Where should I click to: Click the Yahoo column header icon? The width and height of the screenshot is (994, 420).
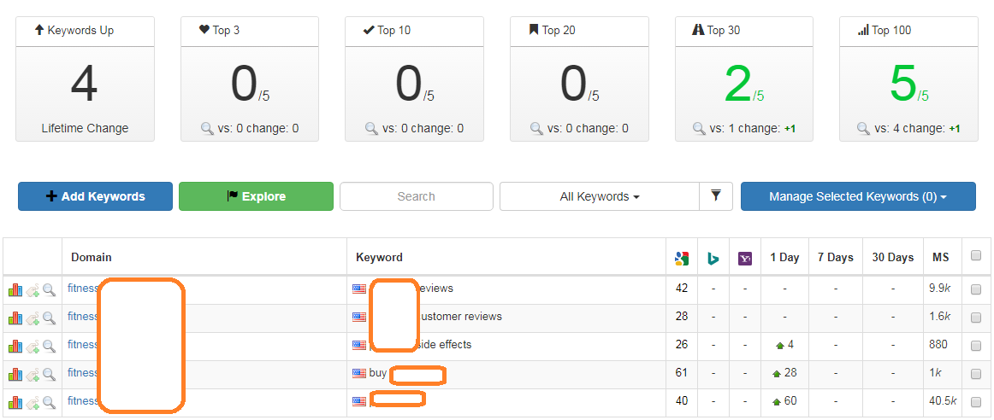744,258
